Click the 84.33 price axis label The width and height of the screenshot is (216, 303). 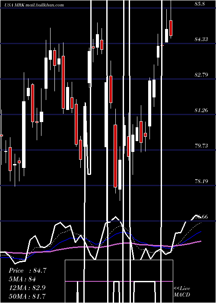tap(201, 39)
